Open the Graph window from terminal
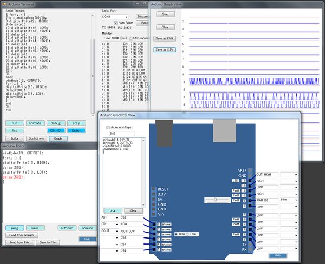The image size is (325, 264). [58, 138]
